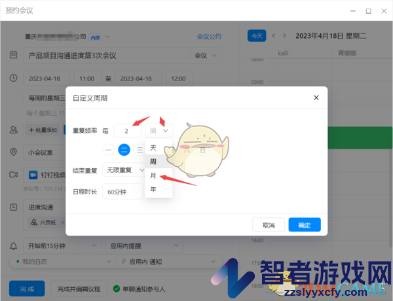Screen dimensions: 393x301
Task: Click 完成并编辑议程 button
Action: click(x=79, y=289)
